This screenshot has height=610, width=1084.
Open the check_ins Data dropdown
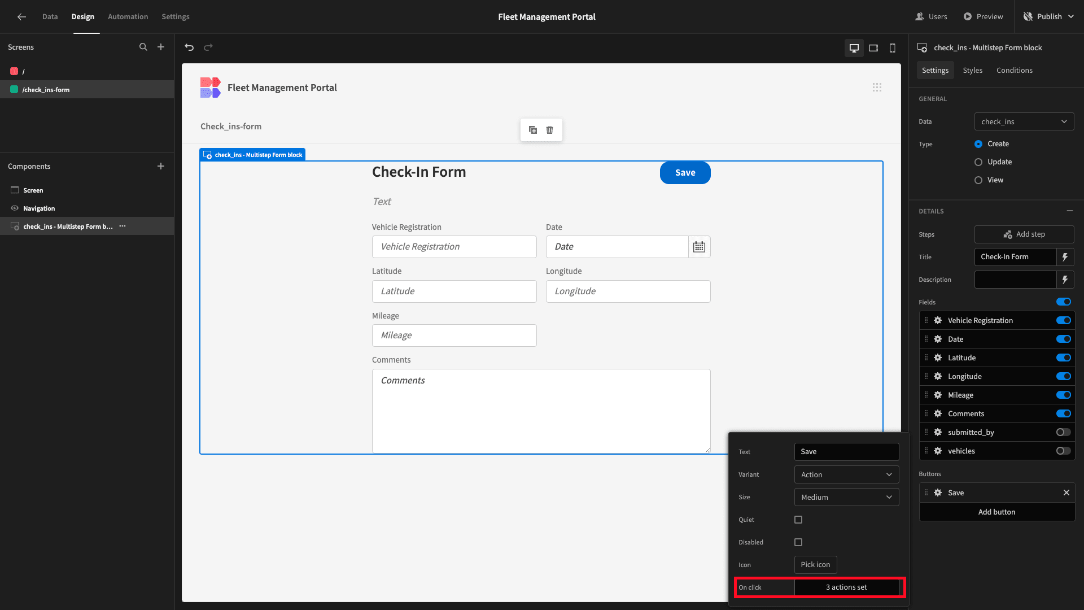[1024, 121]
